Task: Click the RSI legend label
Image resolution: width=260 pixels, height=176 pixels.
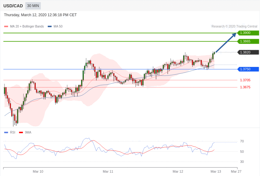Action: point(13,132)
